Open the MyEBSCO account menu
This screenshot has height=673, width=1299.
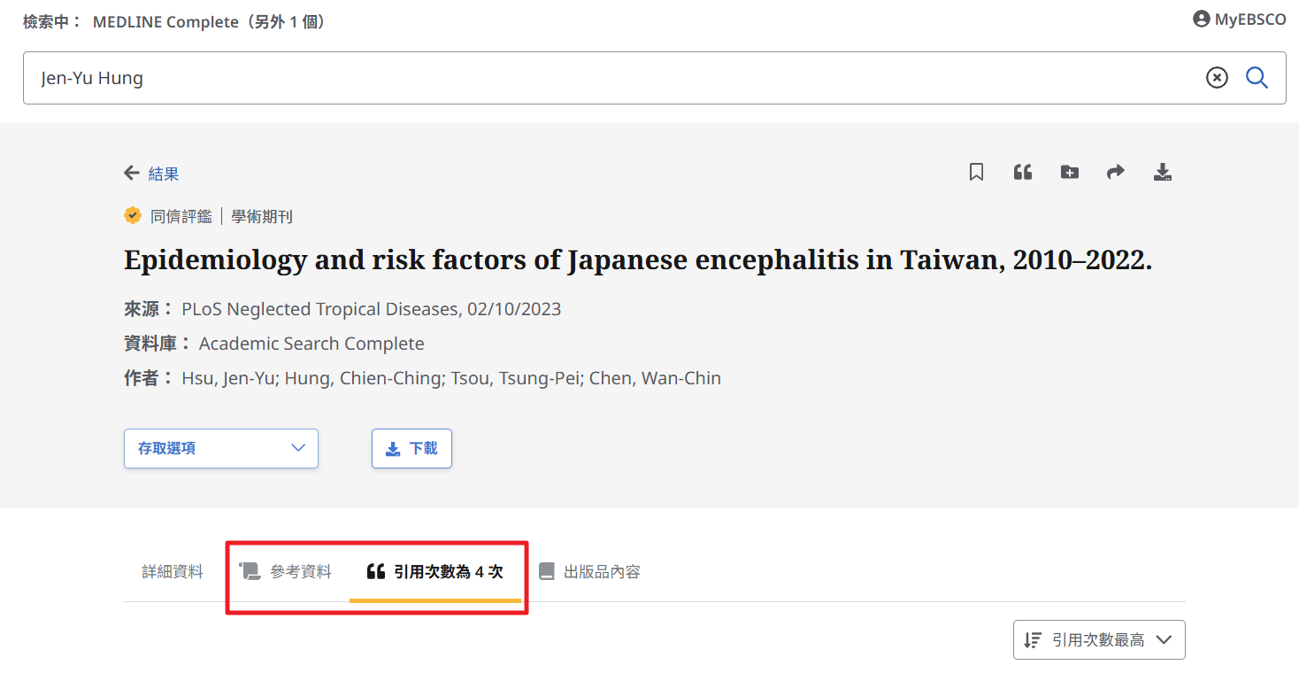pos(1239,19)
